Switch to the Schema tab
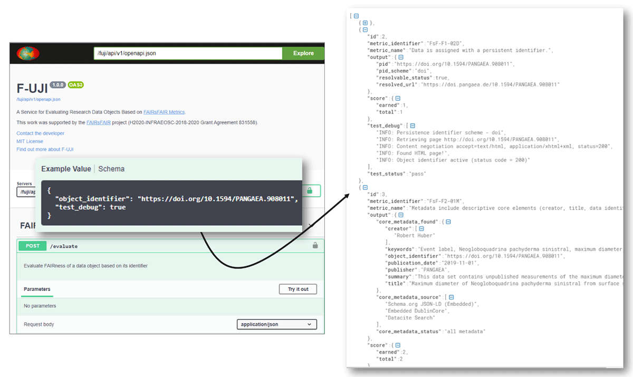This screenshot has width=633, height=377. pyautogui.click(x=111, y=169)
